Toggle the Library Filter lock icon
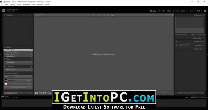The image size is (208, 110). [x=173, y=15]
